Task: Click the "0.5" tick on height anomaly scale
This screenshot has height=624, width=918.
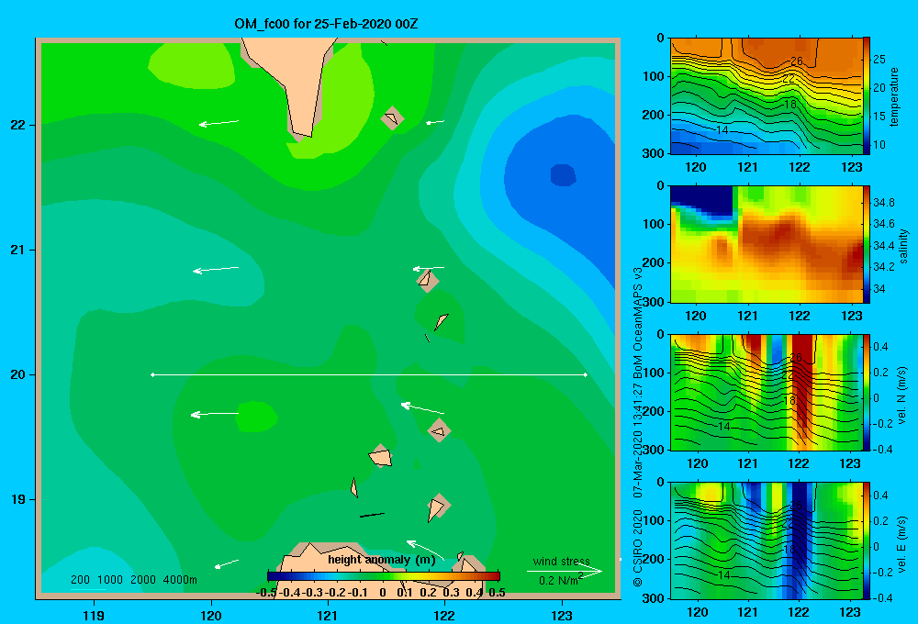Action: tap(497, 593)
